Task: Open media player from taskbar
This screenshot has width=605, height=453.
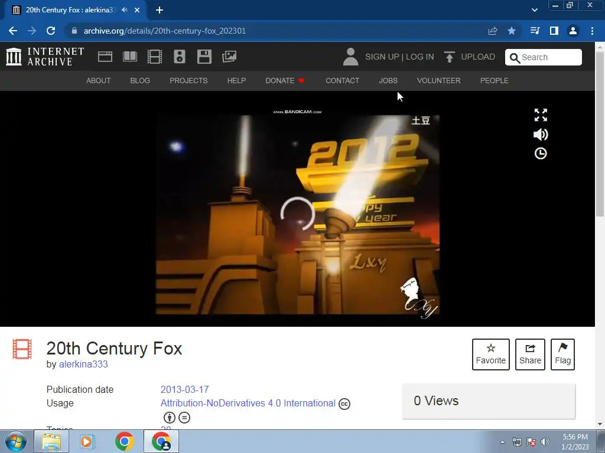Action: (x=87, y=441)
